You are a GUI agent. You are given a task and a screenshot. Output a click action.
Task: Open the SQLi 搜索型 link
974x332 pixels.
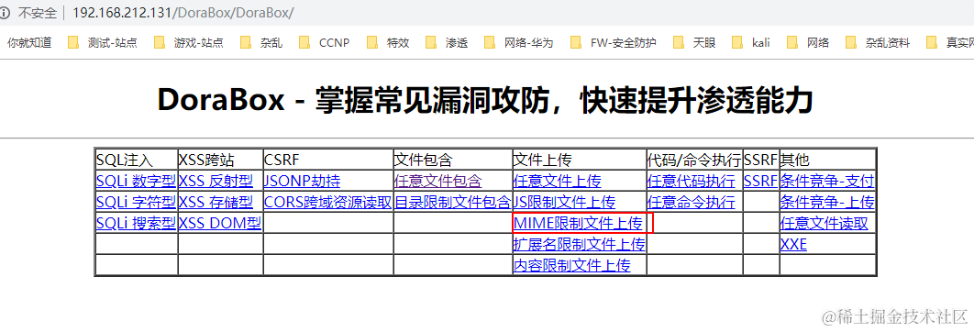click(136, 223)
